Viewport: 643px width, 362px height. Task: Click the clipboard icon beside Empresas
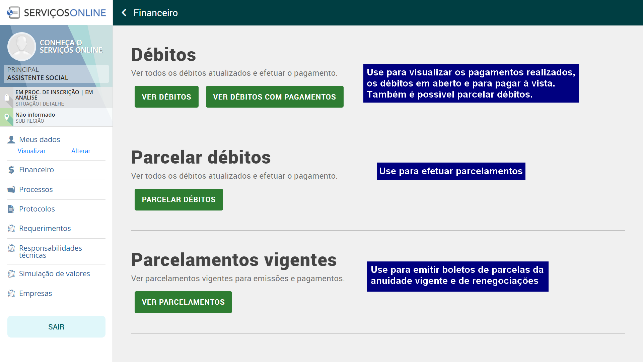pyautogui.click(x=11, y=294)
